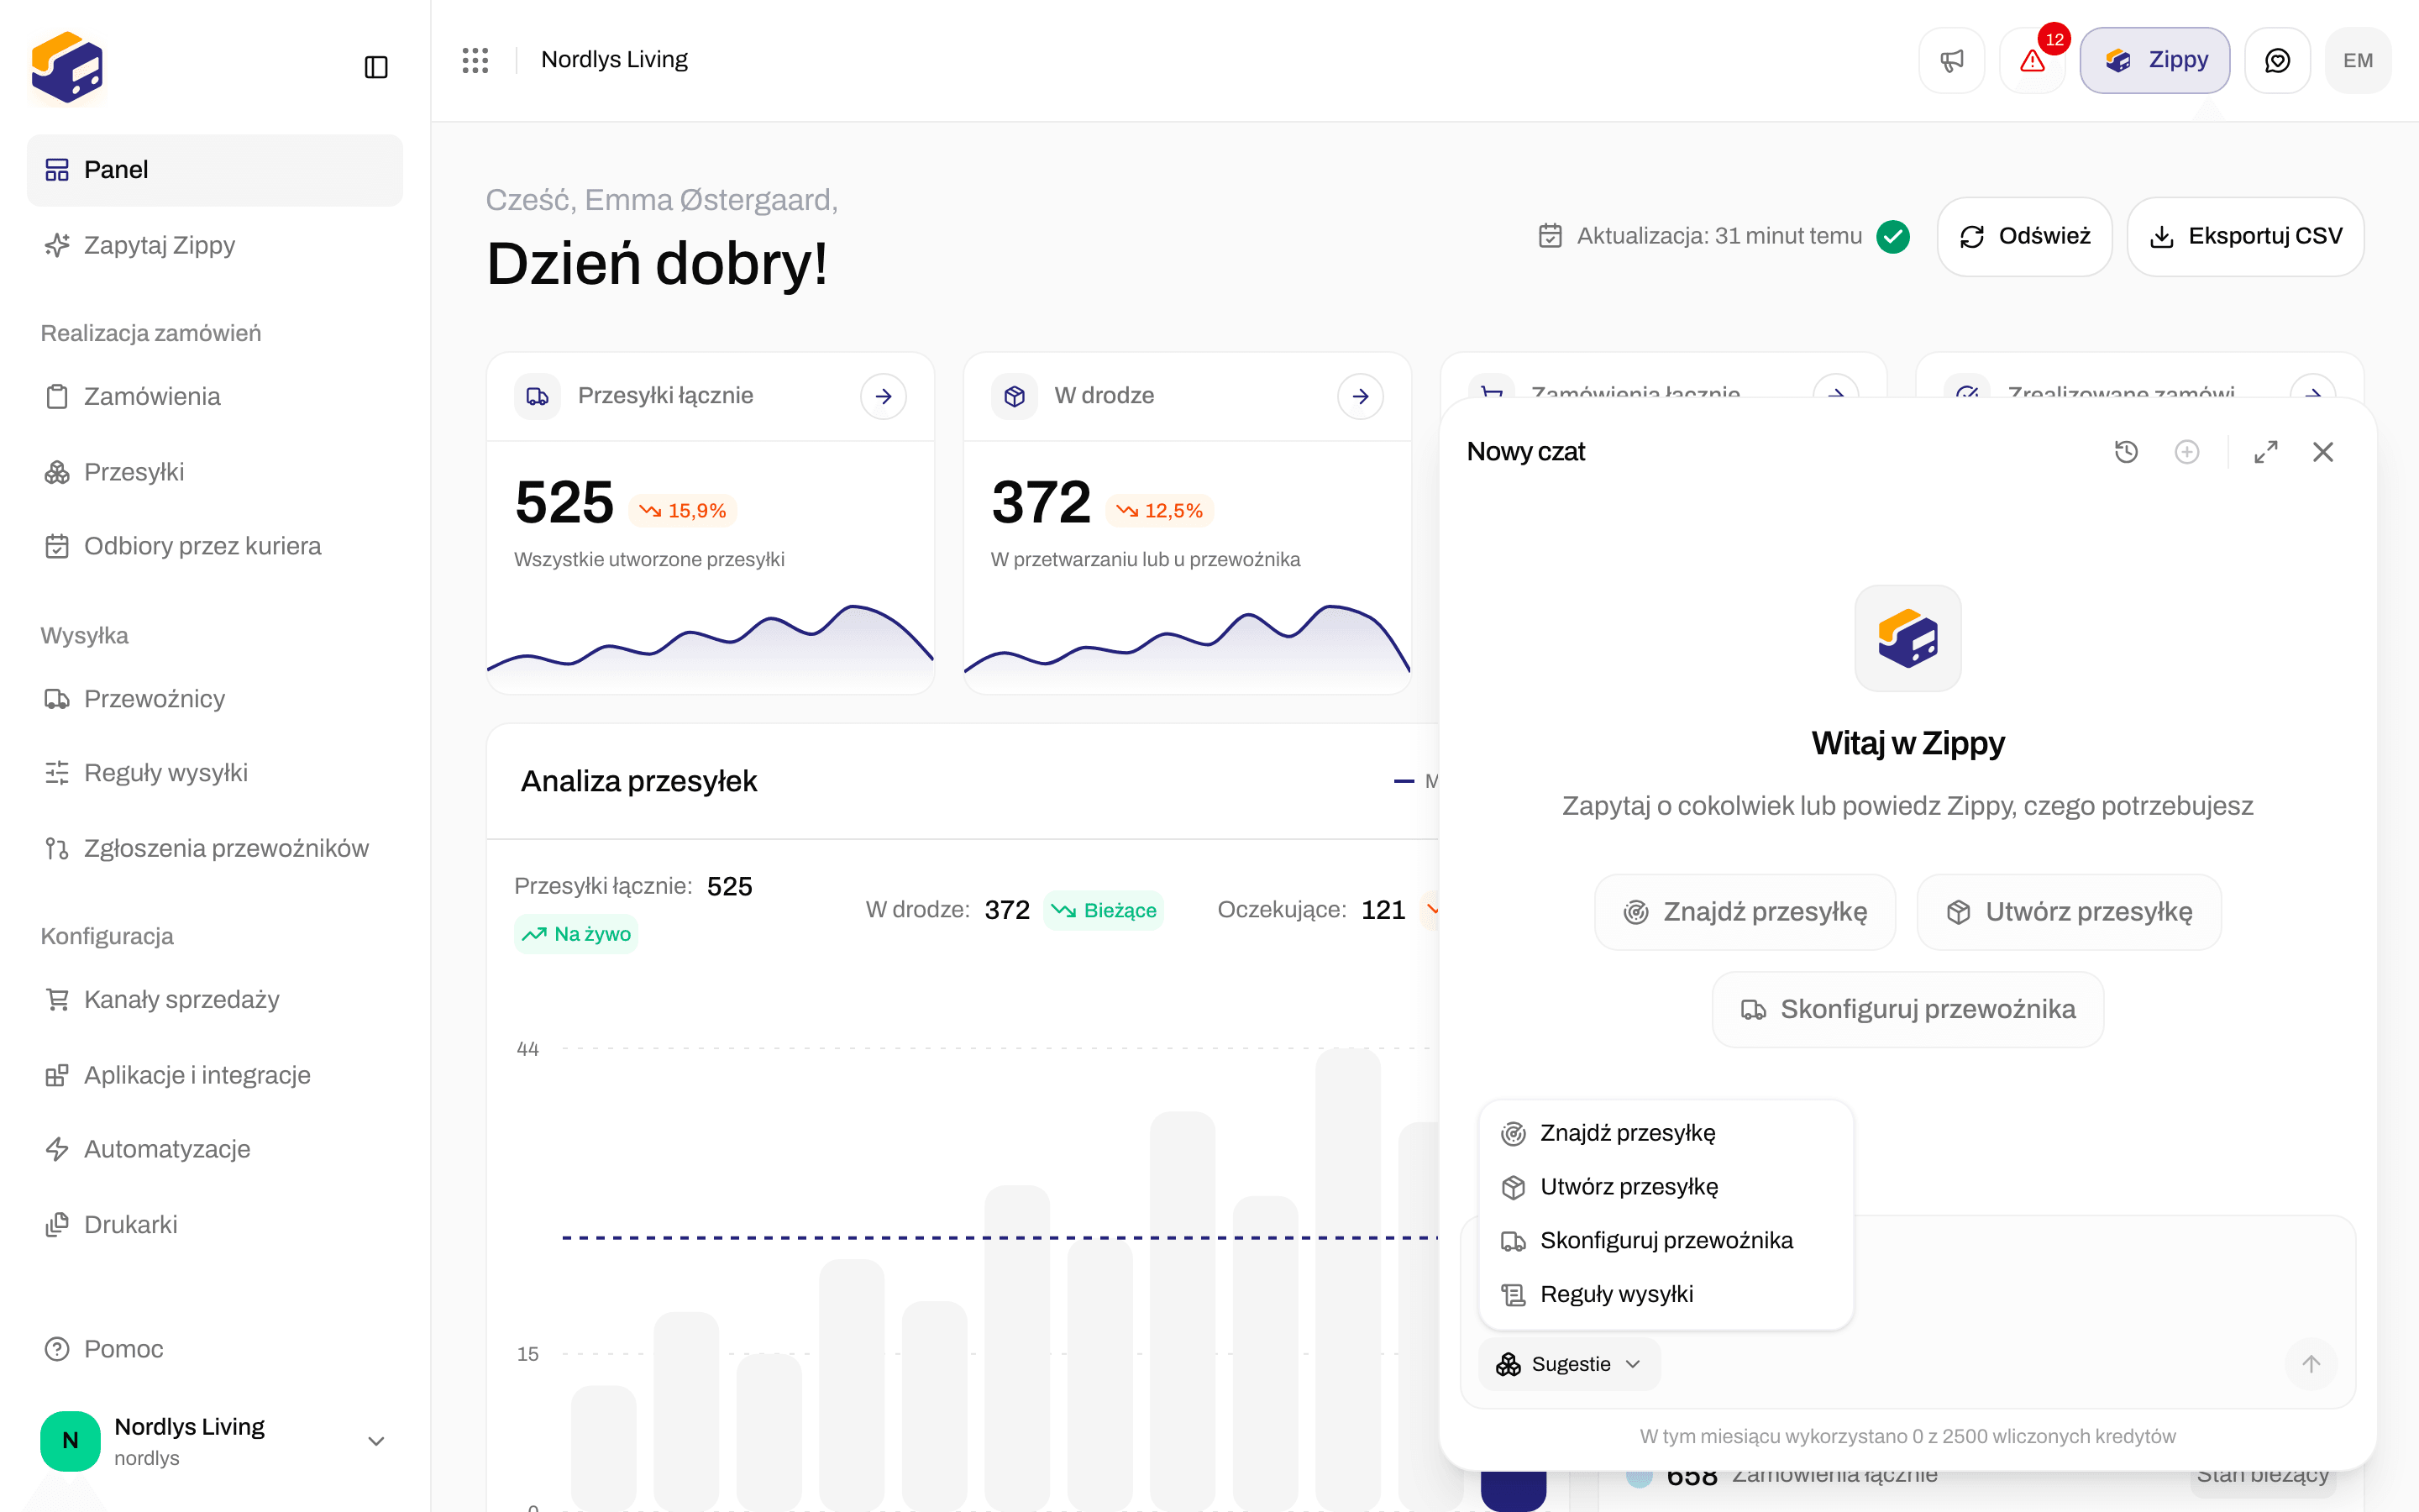The image size is (2419, 1512).
Task: Open EM user avatar menu
Action: tap(2358, 60)
